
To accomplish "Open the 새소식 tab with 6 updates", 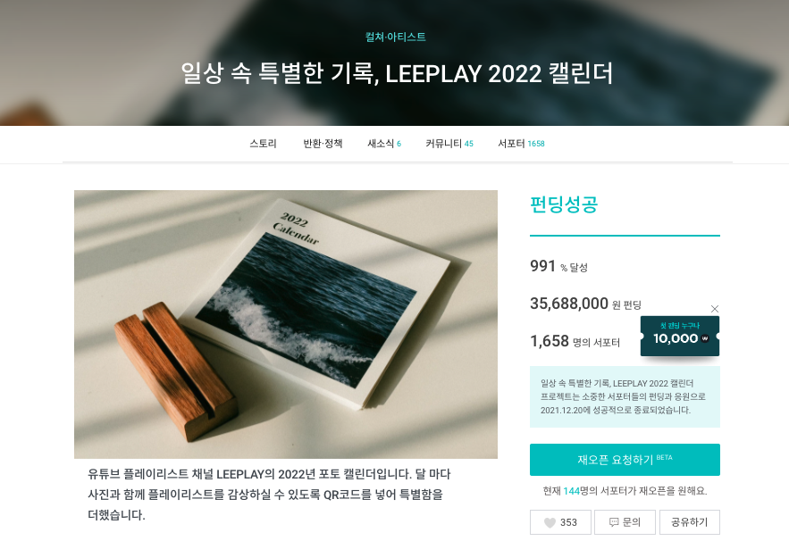I will point(384,144).
